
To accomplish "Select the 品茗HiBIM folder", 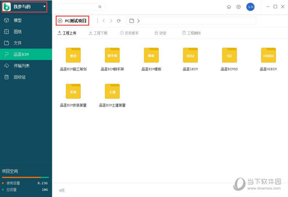I will 268,59.
